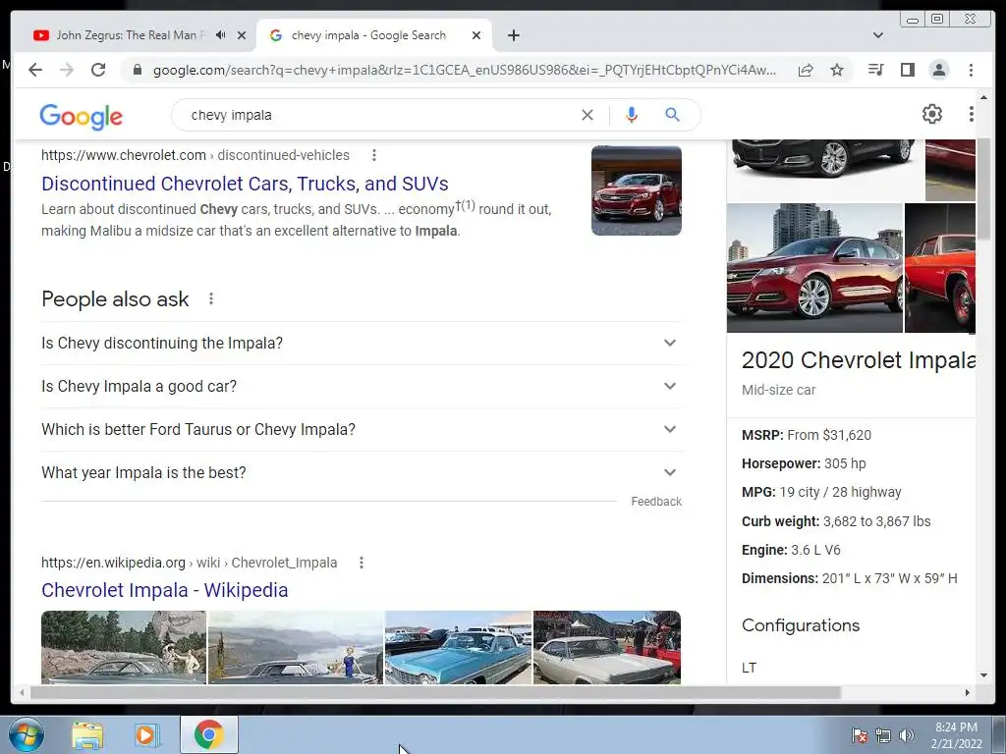Reload the Google search page

point(98,70)
